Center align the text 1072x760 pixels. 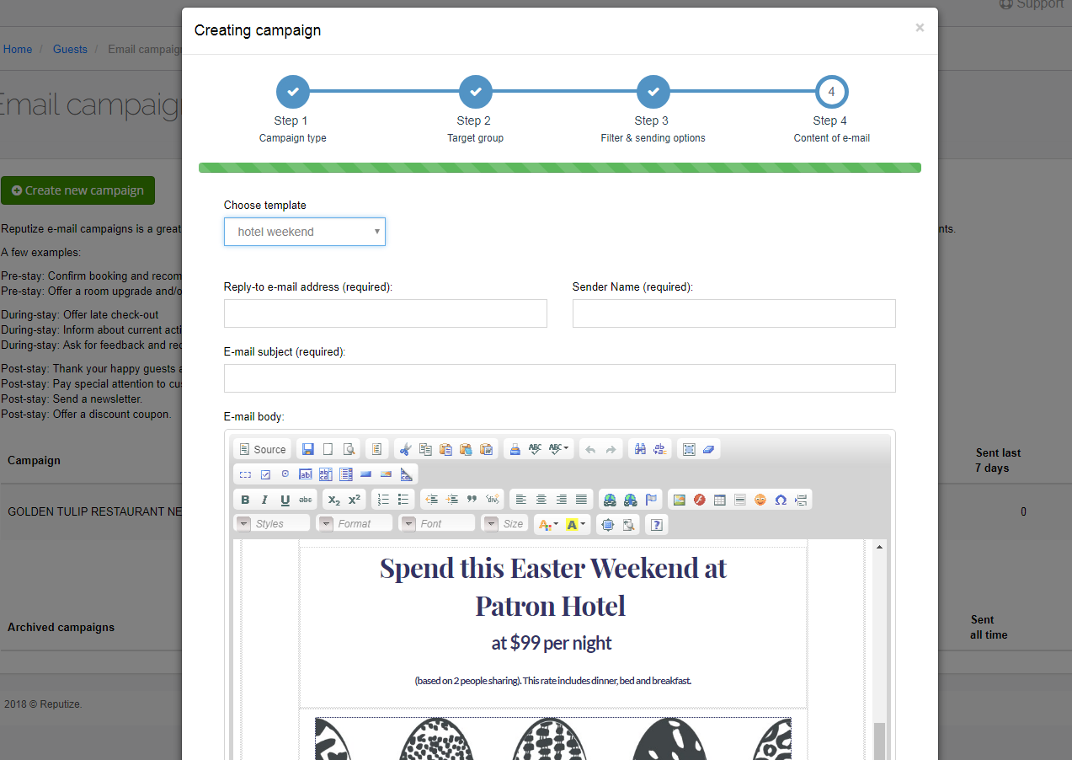click(541, 500)
